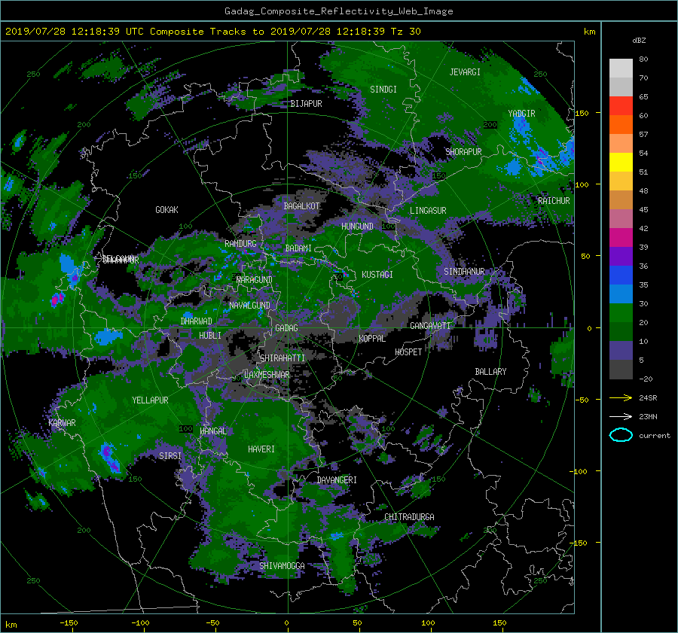The width and height of the screenshot is (678, 633).
Task: Click the '0' tick on bottom km axis
Action: pyautogui.click(x=286, y=622)
